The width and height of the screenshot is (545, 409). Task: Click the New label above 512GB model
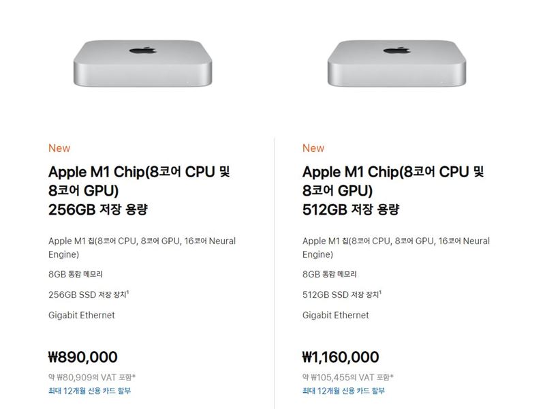tap(313, 148)
